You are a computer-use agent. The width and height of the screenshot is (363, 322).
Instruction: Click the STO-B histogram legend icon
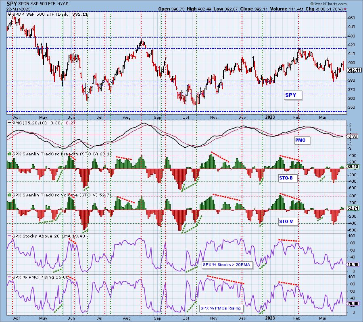click(9, 154)
